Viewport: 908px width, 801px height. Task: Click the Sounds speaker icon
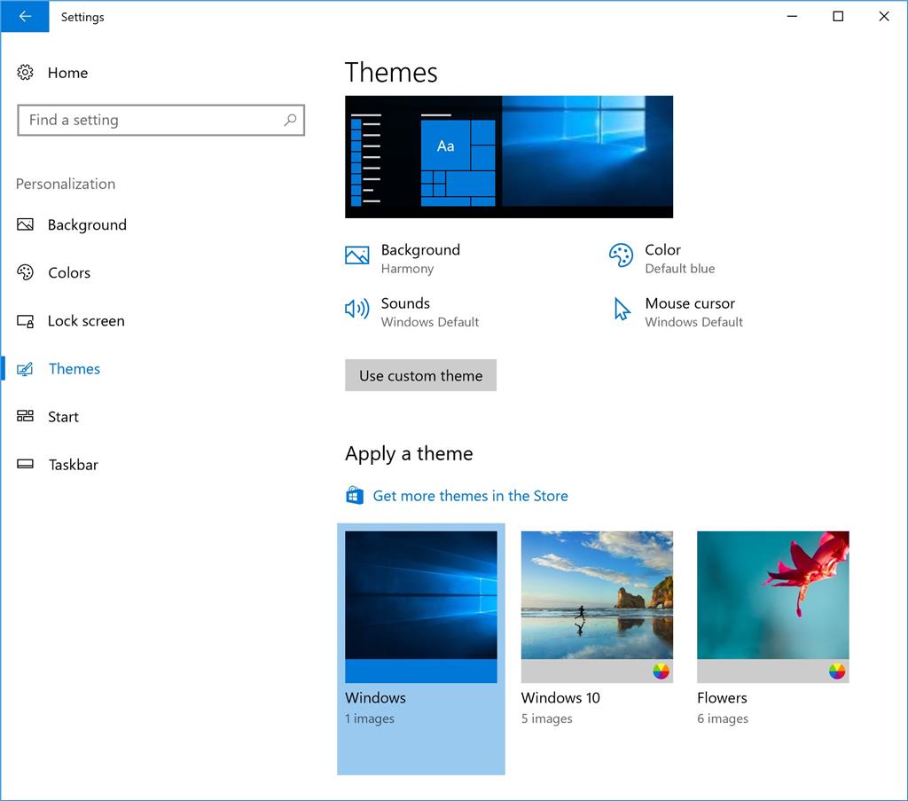point(356,309)
